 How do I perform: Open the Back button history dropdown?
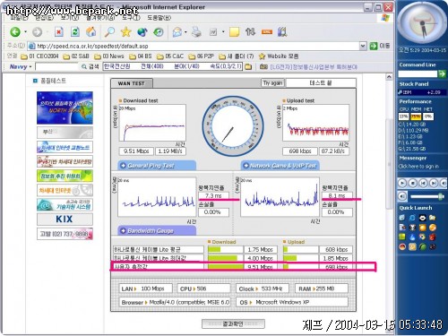pyautogui.click(x=25, y=31)
